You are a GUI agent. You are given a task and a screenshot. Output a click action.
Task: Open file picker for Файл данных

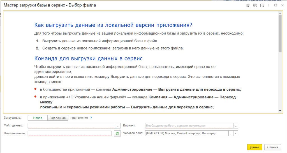pyautogui.click(x=118, y=126)
